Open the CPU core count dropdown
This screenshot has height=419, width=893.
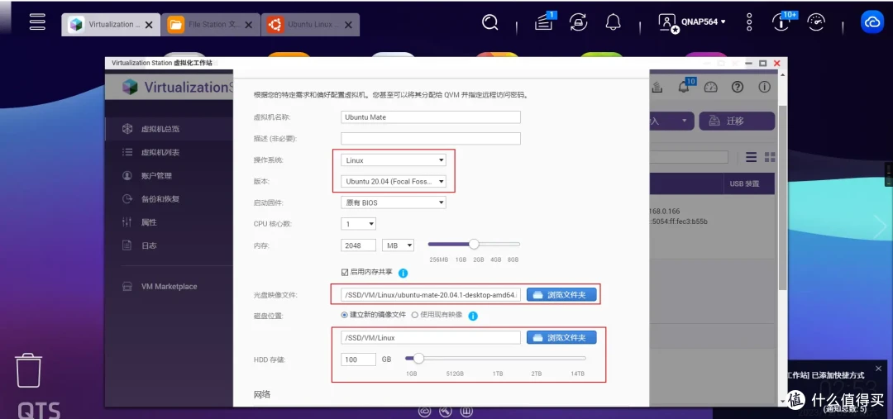pyautogui.click(x=358, y=224)
